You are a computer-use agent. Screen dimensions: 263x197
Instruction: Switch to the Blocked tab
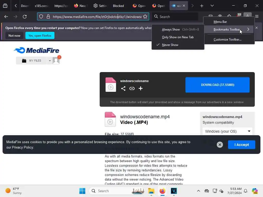(118, 6)
